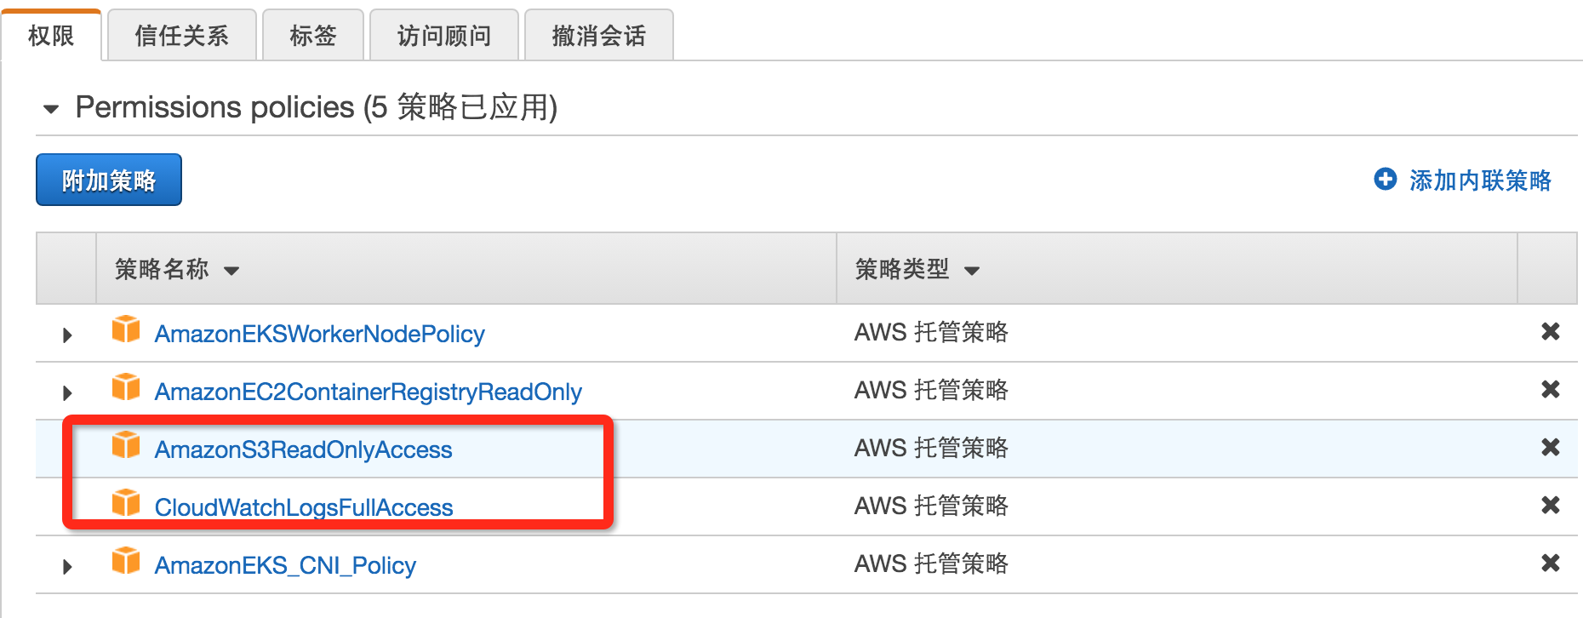The width and height of the screenshot is (1583, 618).
Task: Sort by 策略名称 column arrow
Action: click(231, 272)
